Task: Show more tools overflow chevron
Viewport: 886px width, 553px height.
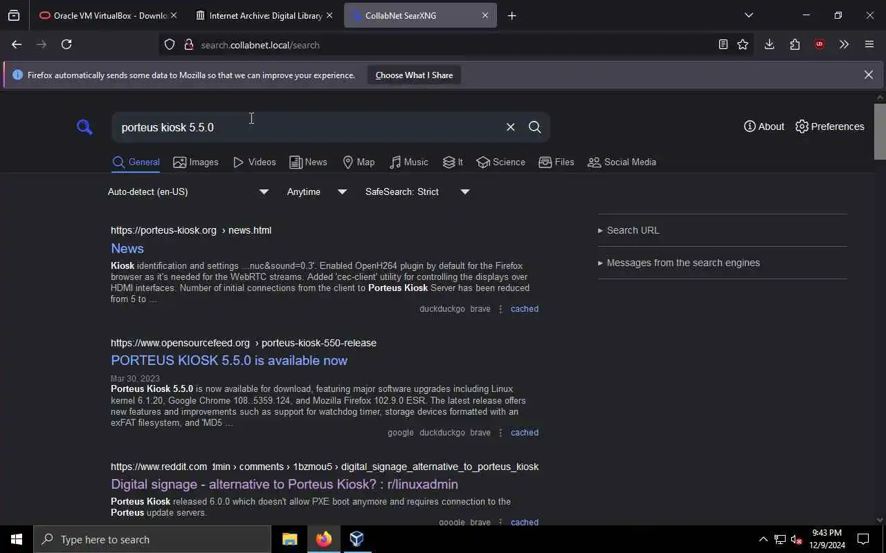Action: (844, 44)
